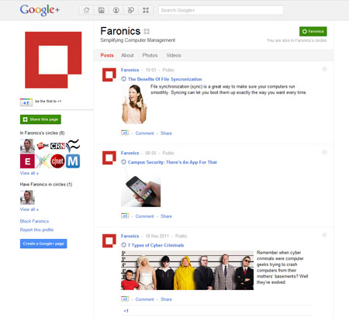Open The Benefits Of File Syncronization link
349x318 pixels.
[x=165, y=79]
